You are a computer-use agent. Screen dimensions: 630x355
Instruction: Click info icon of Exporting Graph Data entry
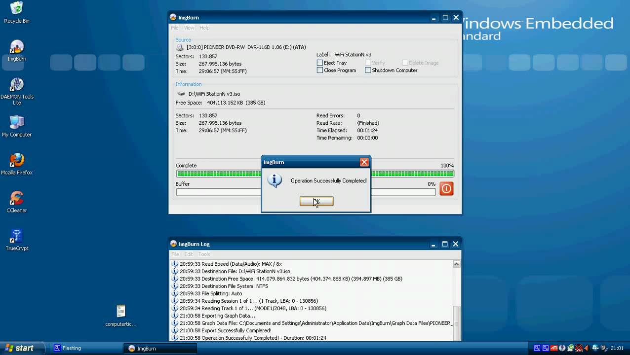(x=174, y=316)
